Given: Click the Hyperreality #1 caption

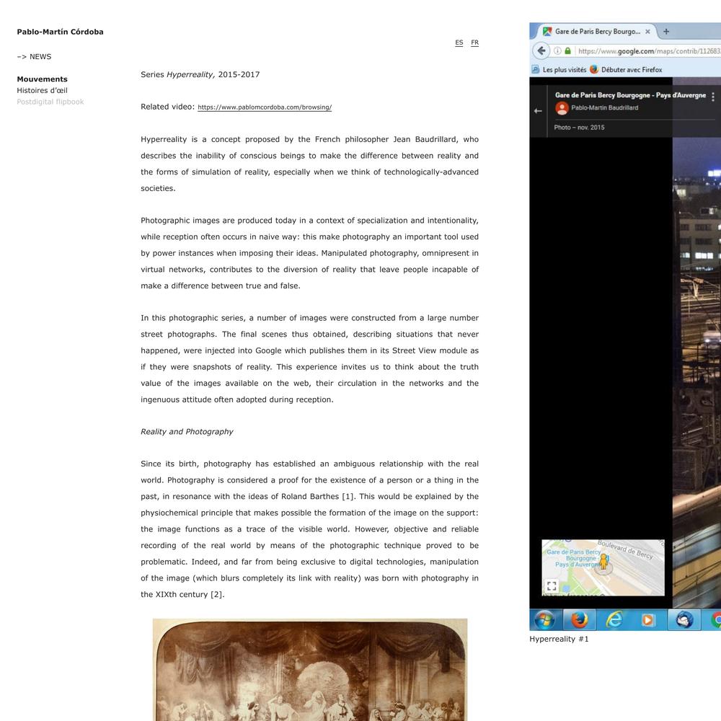Looking at the screenshot, I should (x=559, y=639).
